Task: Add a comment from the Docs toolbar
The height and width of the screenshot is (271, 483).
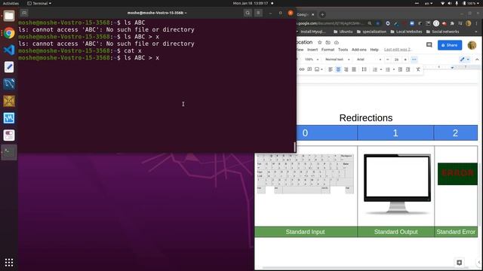Action: pos(309,69)
